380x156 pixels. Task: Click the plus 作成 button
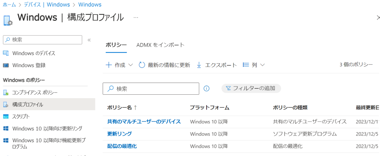(116, 65)
